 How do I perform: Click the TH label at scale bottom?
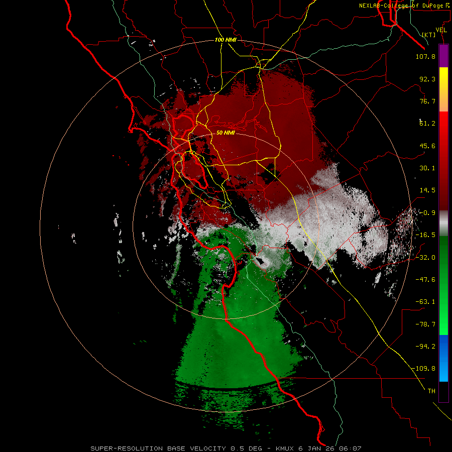[431, 391]
